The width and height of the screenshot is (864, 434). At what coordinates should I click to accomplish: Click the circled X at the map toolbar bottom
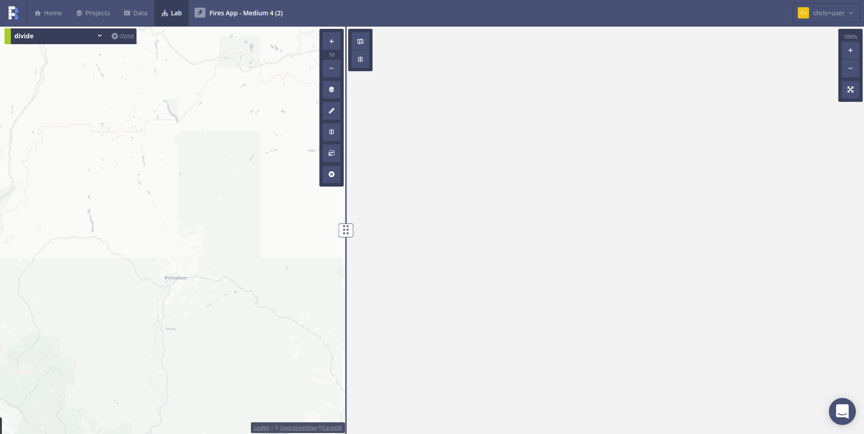point(332,174)
